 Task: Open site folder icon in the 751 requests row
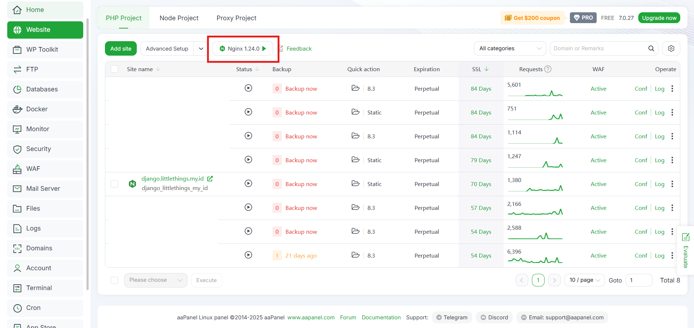(356, 112)
